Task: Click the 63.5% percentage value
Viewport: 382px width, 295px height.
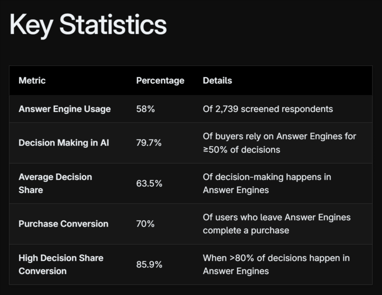Action: click(x=149, y=184)
